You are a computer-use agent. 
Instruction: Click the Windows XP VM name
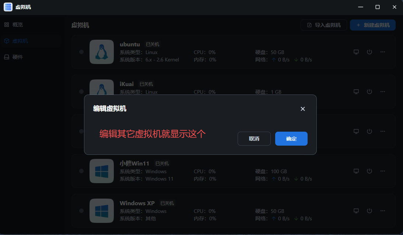[x=137, y=203]
